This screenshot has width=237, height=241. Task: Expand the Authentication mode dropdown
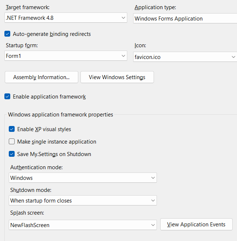tap(83, 178)
